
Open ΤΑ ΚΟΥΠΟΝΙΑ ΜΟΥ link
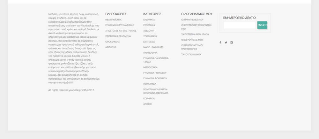[x=191, y=55]
